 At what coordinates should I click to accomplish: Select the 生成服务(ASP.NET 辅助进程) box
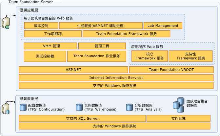point(101,25)
